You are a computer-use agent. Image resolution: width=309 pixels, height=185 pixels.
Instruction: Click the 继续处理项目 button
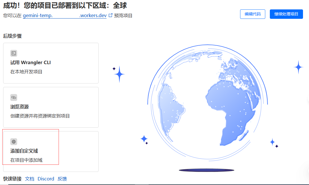pyautogui.click(x=286, y=14)
